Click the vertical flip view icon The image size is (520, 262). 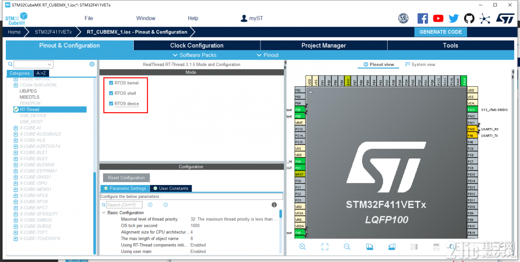(x=414, y=247)
